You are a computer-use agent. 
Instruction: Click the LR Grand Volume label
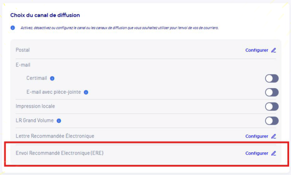coord(34,121)
